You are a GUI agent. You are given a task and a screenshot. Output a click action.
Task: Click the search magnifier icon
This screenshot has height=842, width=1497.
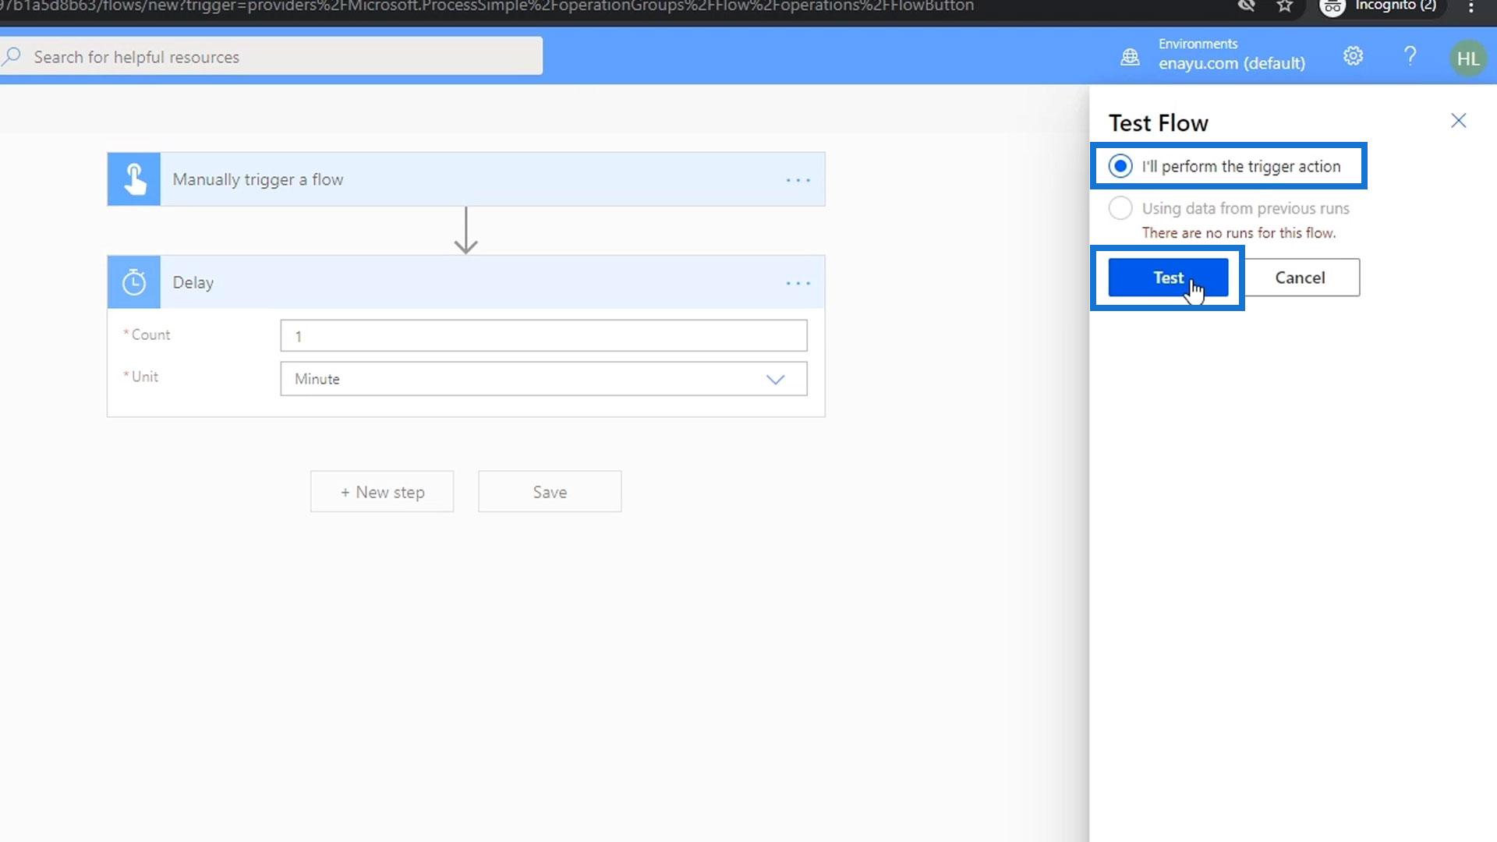click(12, 56)
